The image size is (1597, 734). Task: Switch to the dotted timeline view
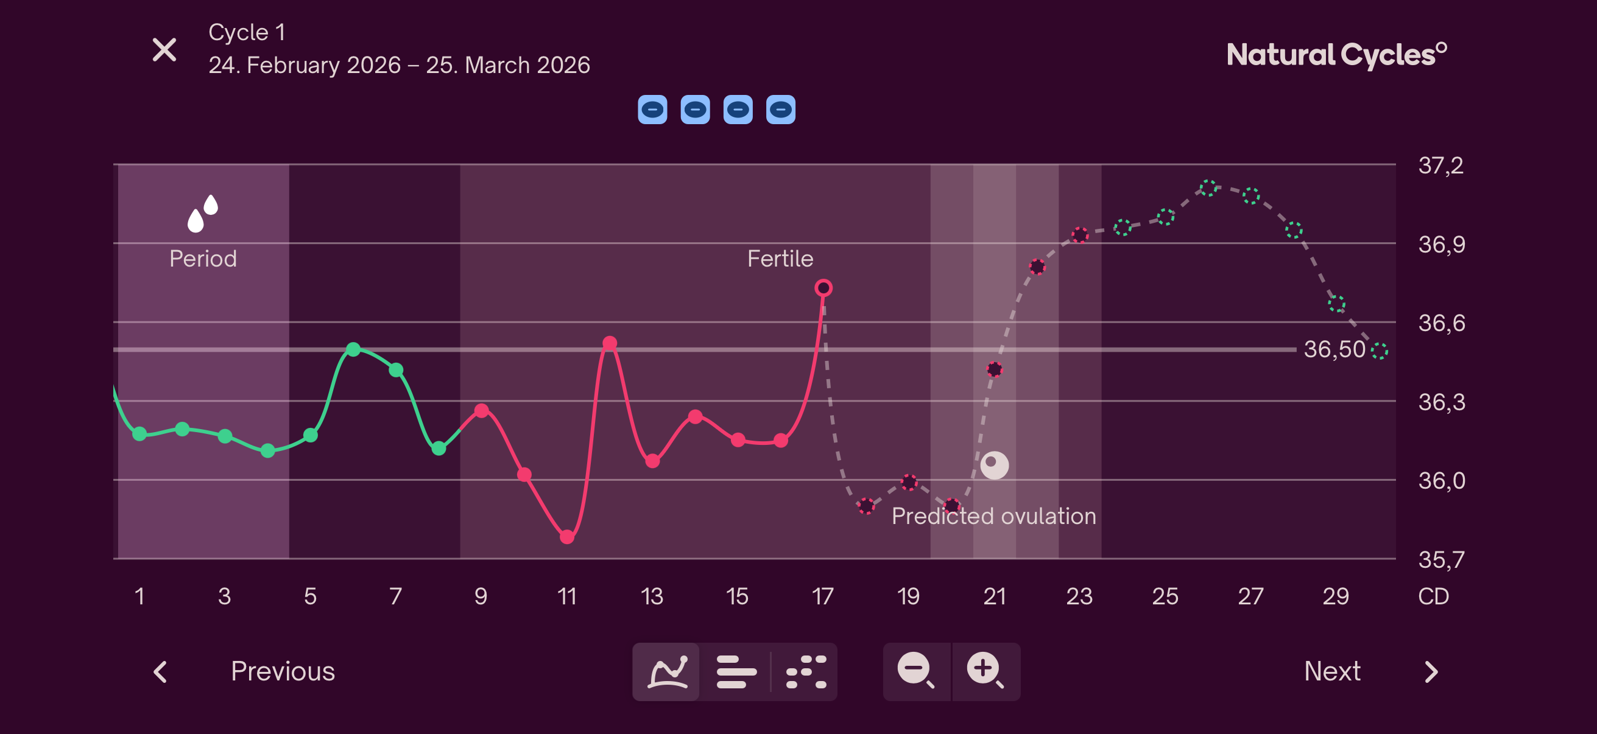[x=805, y=671]
